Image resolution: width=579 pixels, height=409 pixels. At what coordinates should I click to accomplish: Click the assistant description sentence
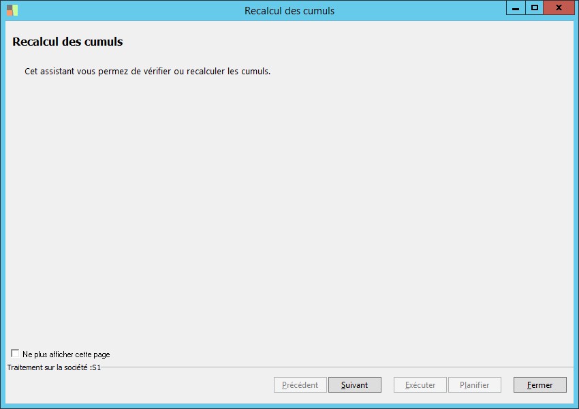[147, 72]
